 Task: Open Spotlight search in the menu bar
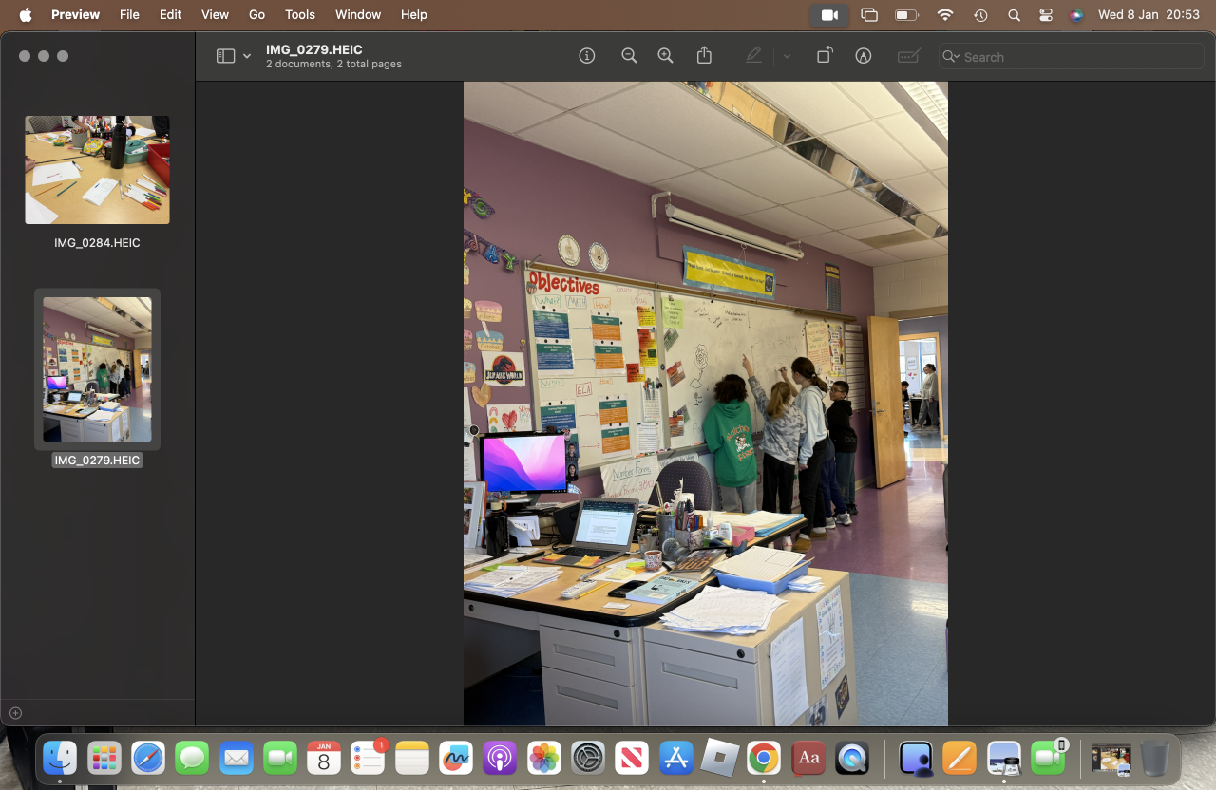coord(1014,15)
